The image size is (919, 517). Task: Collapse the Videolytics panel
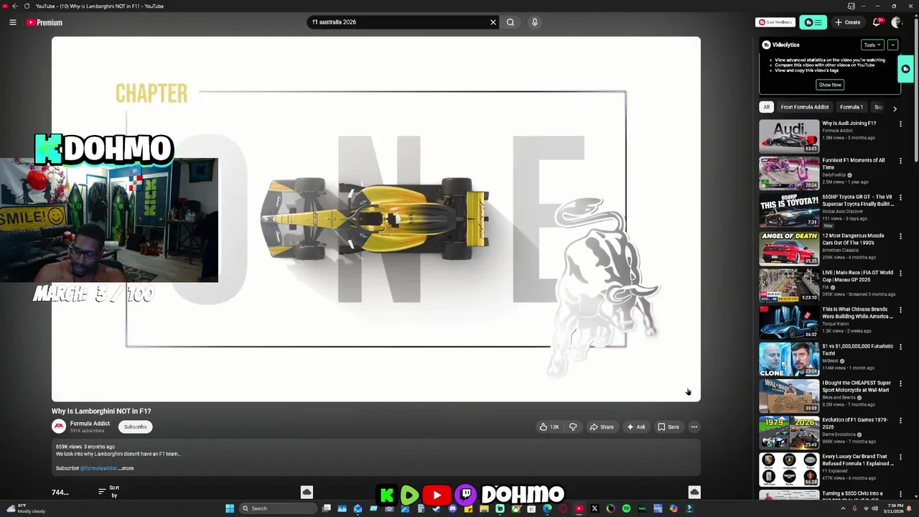pyautogui.click(x=892, y=45)
